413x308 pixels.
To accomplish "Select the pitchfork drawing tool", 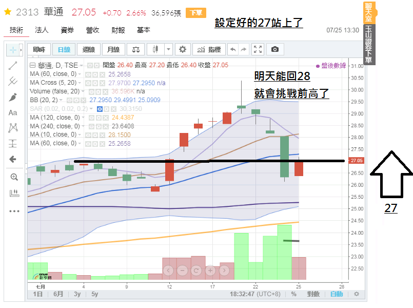I will [13, 81].
